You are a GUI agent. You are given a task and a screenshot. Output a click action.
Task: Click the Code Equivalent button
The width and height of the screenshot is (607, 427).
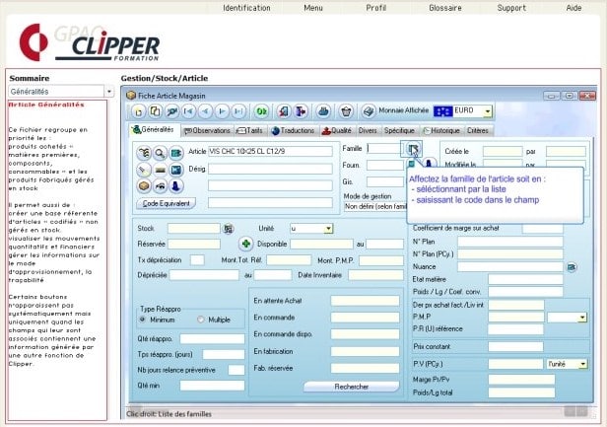(x=167, y=203)
